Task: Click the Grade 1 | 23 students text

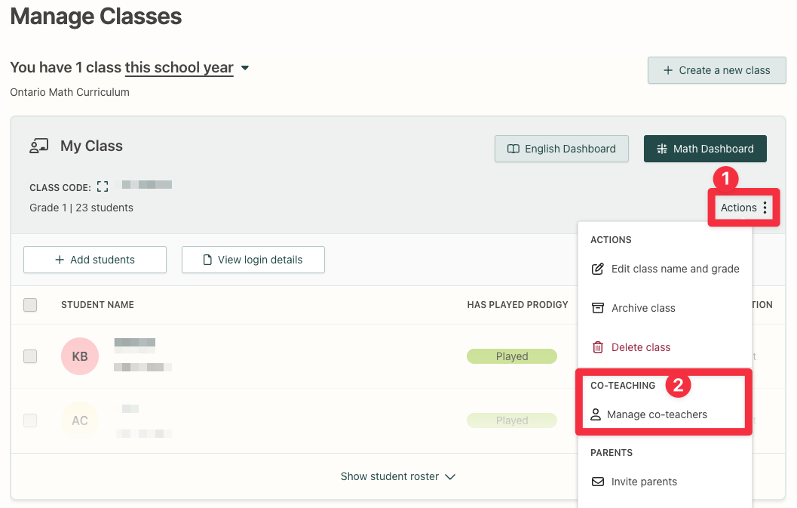Action: (81, 208)
